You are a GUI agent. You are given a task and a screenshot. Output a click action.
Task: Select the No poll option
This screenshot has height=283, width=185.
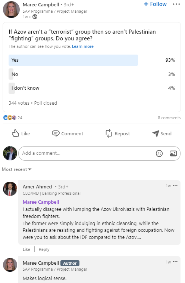(92, 74)
